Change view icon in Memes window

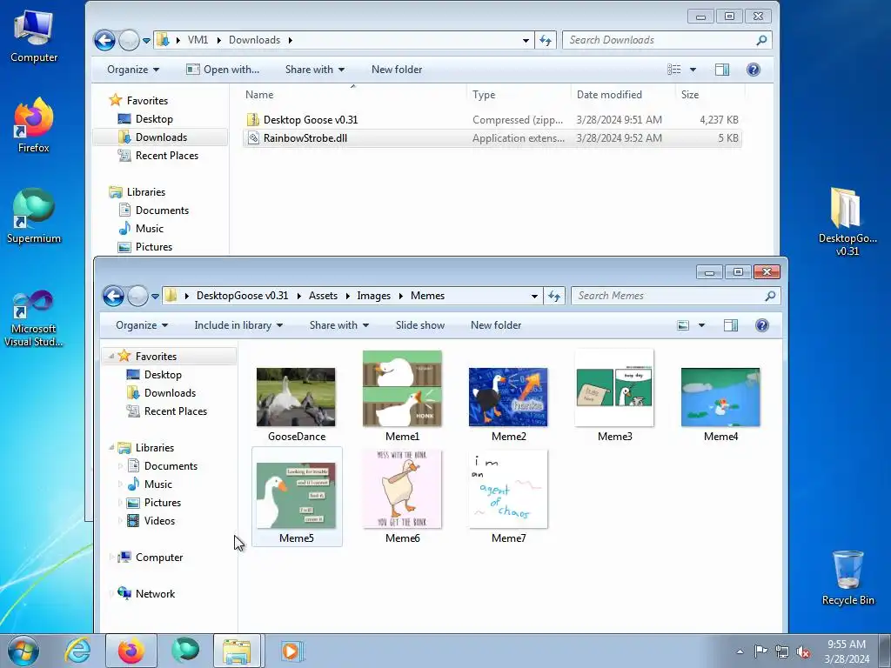click(683, 325)
